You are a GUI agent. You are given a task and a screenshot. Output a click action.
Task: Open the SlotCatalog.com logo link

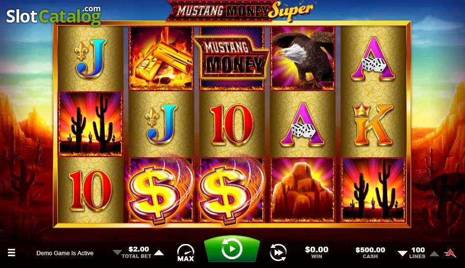pos(54,15)
